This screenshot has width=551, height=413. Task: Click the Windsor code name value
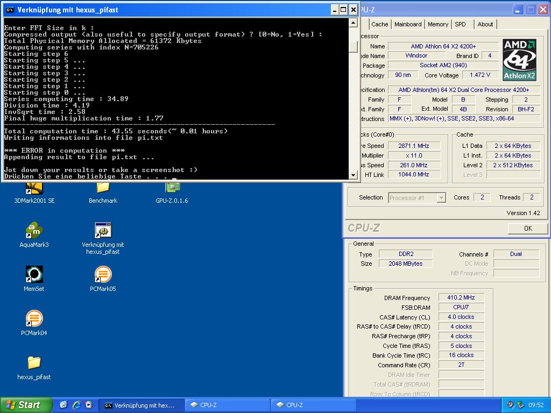(x=416, y=55)
